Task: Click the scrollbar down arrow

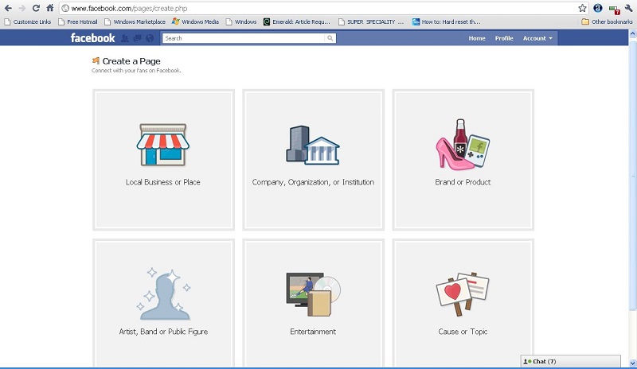Action: [x=632, y=363]
